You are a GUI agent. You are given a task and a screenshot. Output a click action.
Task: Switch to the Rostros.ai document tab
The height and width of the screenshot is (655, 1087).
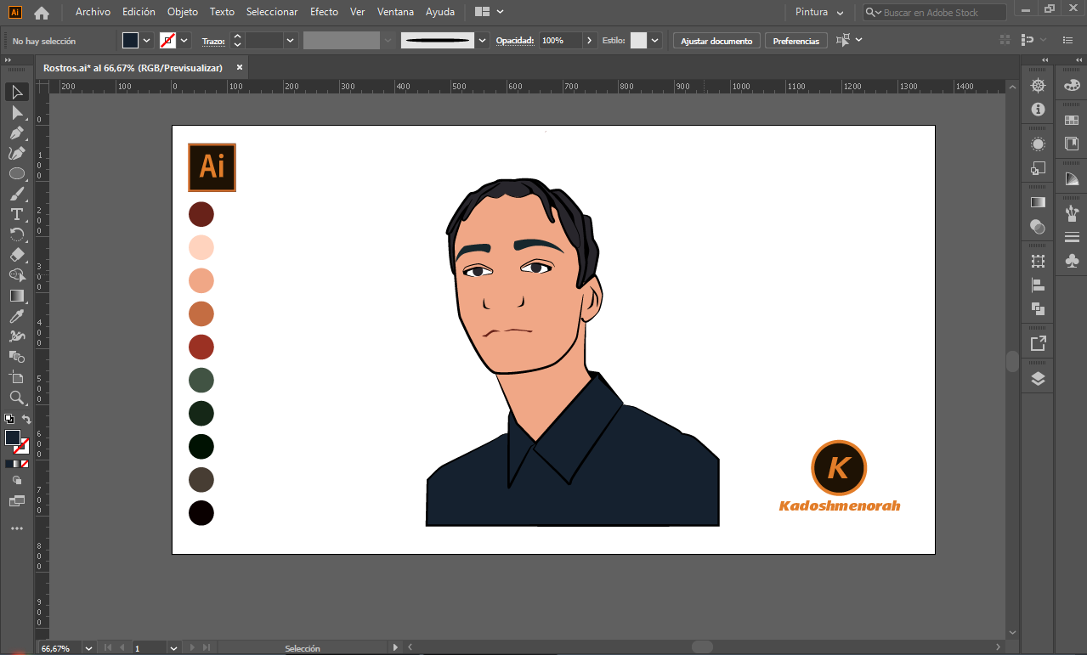click(x=133, y=68)
